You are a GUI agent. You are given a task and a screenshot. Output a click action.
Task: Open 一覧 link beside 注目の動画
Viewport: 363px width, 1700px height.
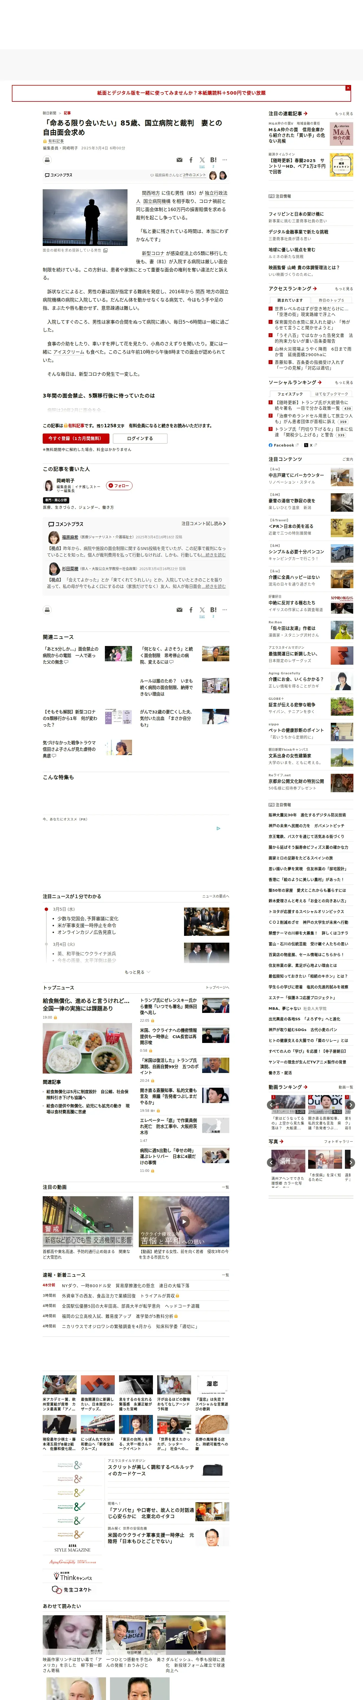(x=225, y=1187)
